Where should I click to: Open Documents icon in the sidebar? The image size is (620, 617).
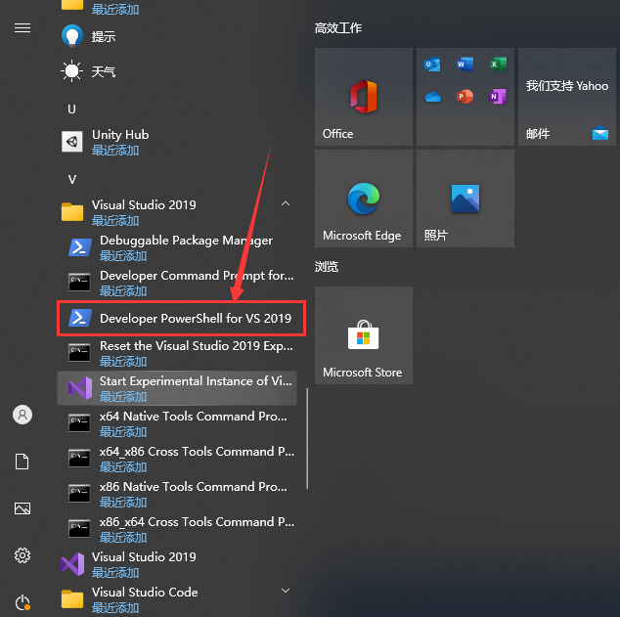tap(22, 462)
